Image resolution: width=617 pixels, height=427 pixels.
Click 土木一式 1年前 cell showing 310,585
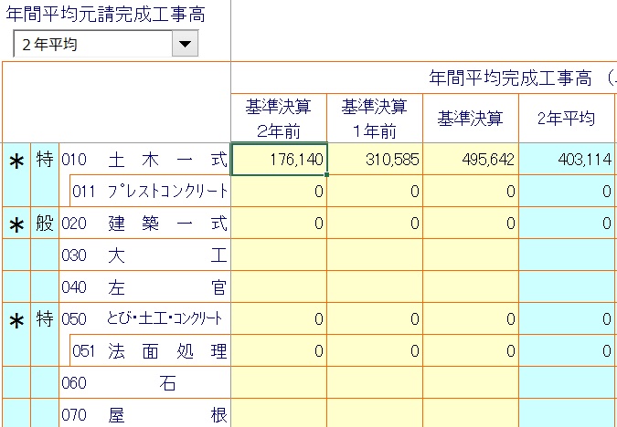(x=375, y=159)
